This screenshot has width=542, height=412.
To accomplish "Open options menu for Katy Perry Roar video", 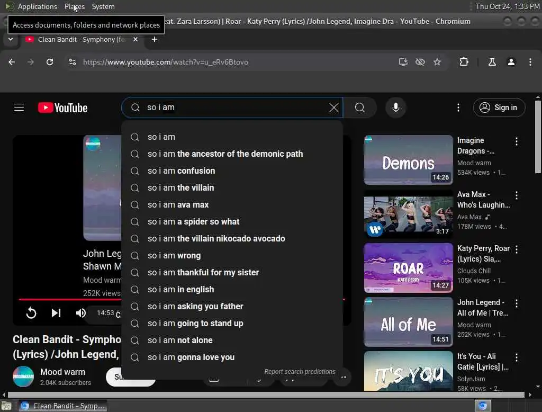I will pos(517,249).
